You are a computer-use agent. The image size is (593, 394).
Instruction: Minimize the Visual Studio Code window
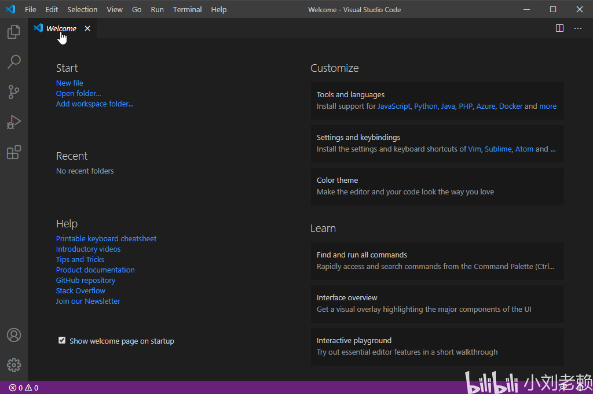(526, 9)
